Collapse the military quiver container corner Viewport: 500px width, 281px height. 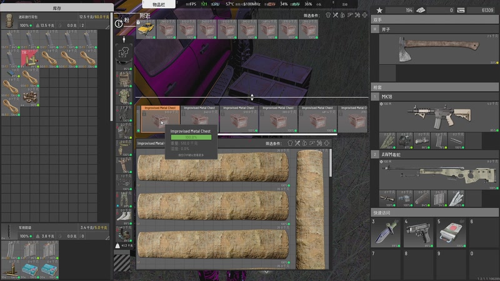point(107,238)
